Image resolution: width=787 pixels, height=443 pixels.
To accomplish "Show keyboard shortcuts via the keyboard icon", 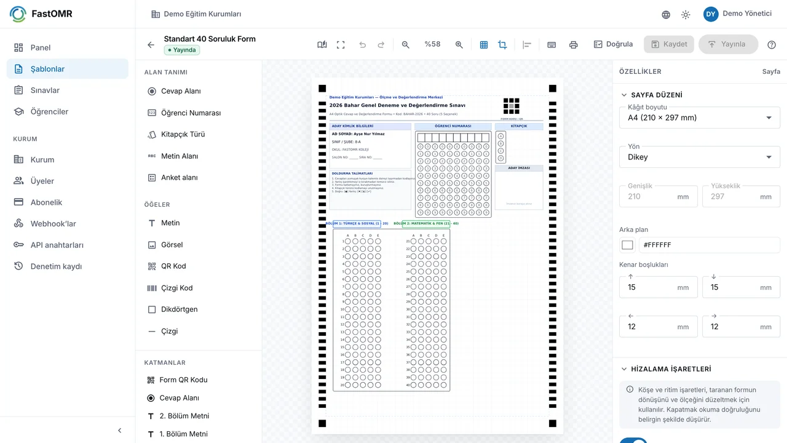I will [x=552, y=45].
